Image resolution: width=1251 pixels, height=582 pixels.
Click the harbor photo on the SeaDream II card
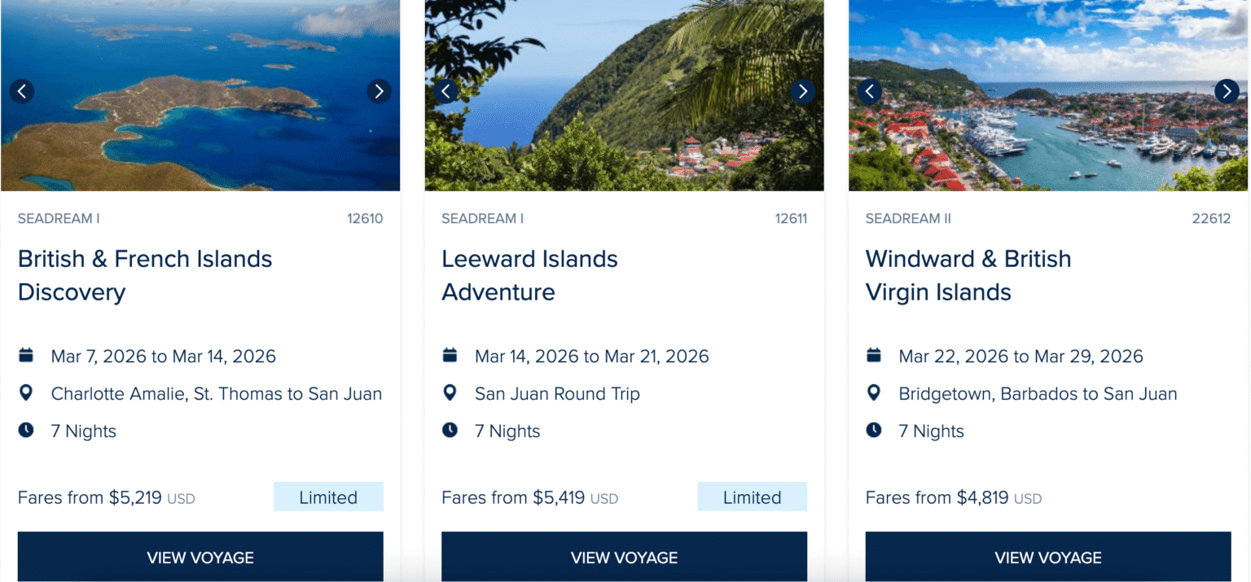1047,95
